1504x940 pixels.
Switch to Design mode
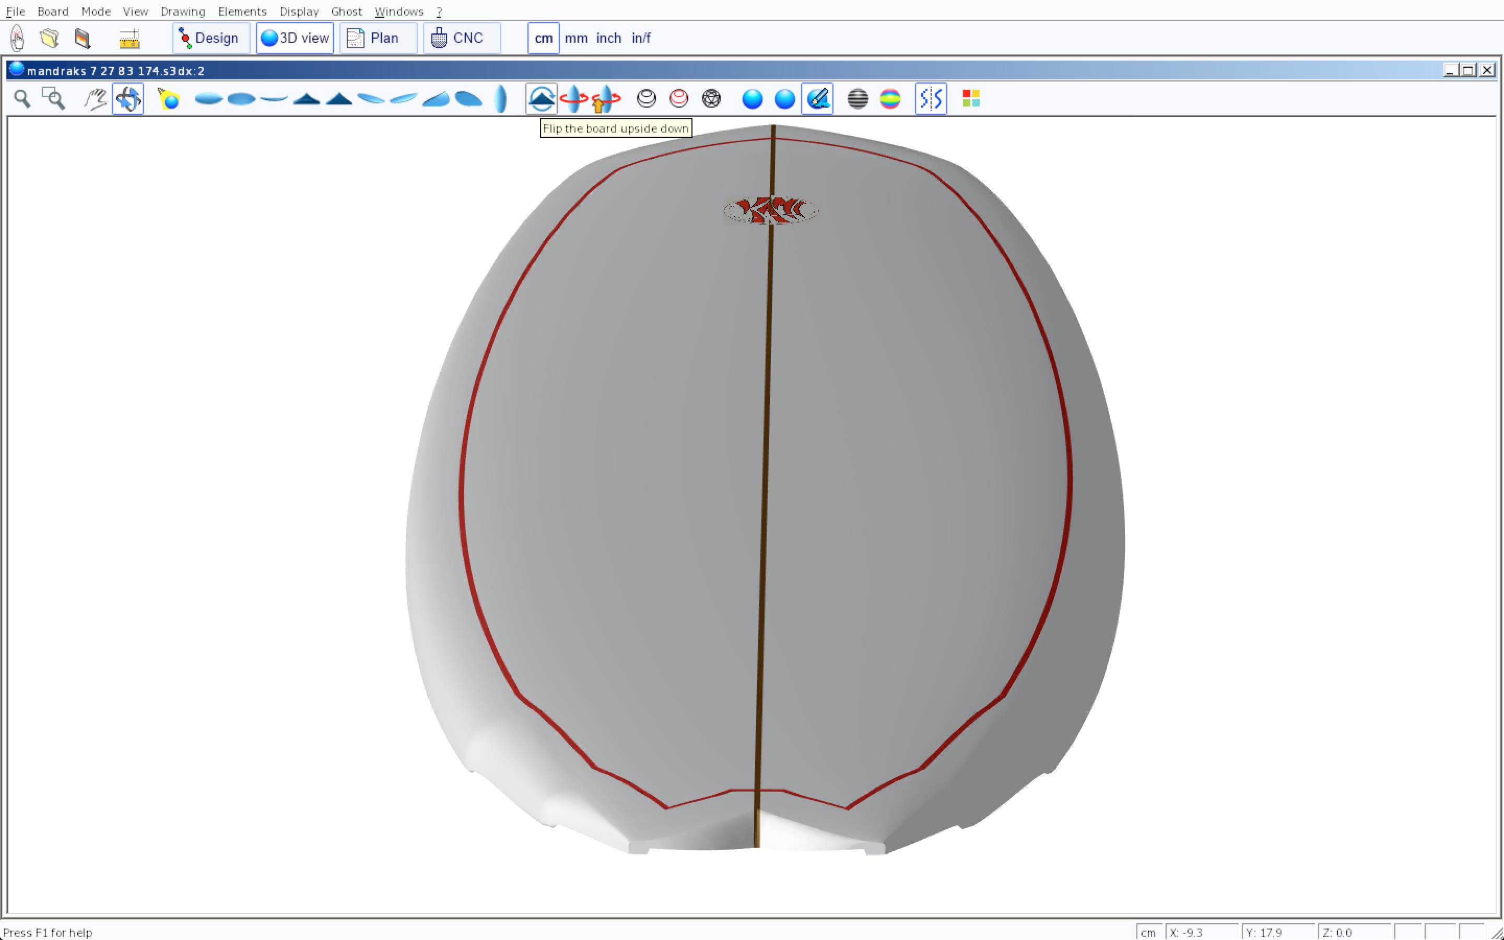[210, 38]
